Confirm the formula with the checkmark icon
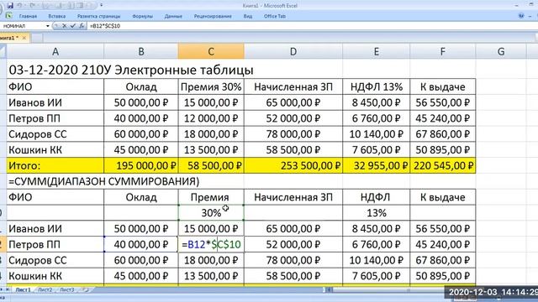The image size is (538, 302). click(x=73, y=26)
